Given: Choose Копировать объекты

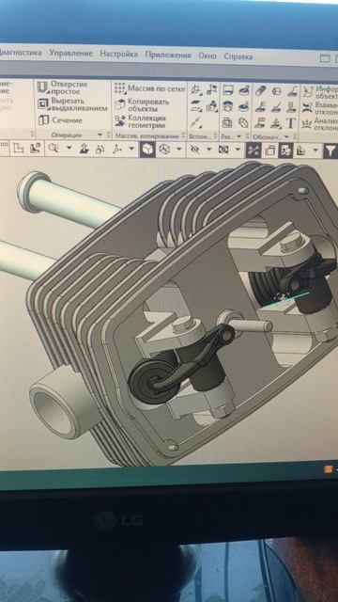Looking at the screenshot, I should [142, 105].
